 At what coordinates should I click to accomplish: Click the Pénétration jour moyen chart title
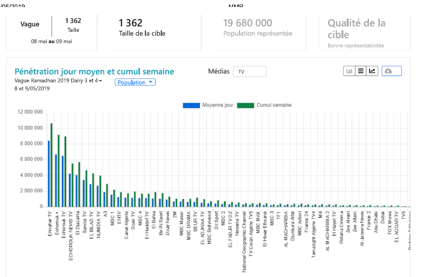(x=94, y=71)
